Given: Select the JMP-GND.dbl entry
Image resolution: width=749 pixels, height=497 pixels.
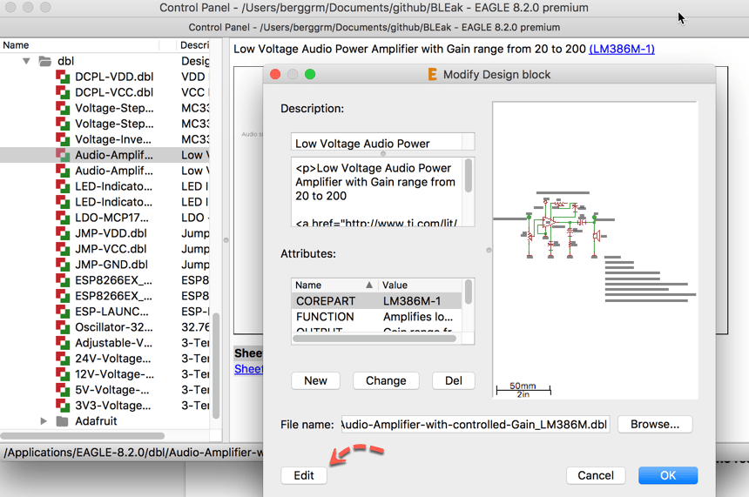Looking at the screenshot, I should 111,265.
